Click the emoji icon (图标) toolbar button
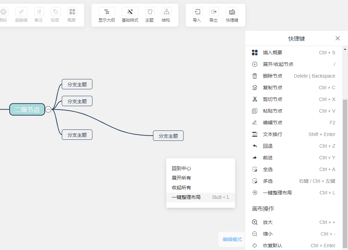Image resolution: width=348 pixels, height=250 pixels. [3, 12]
